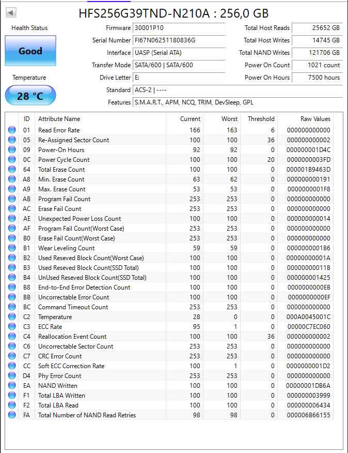Click the disk title HFS256G39TND-N210A : 256,0 GB
Screen dimensions: 348x453
173,13
